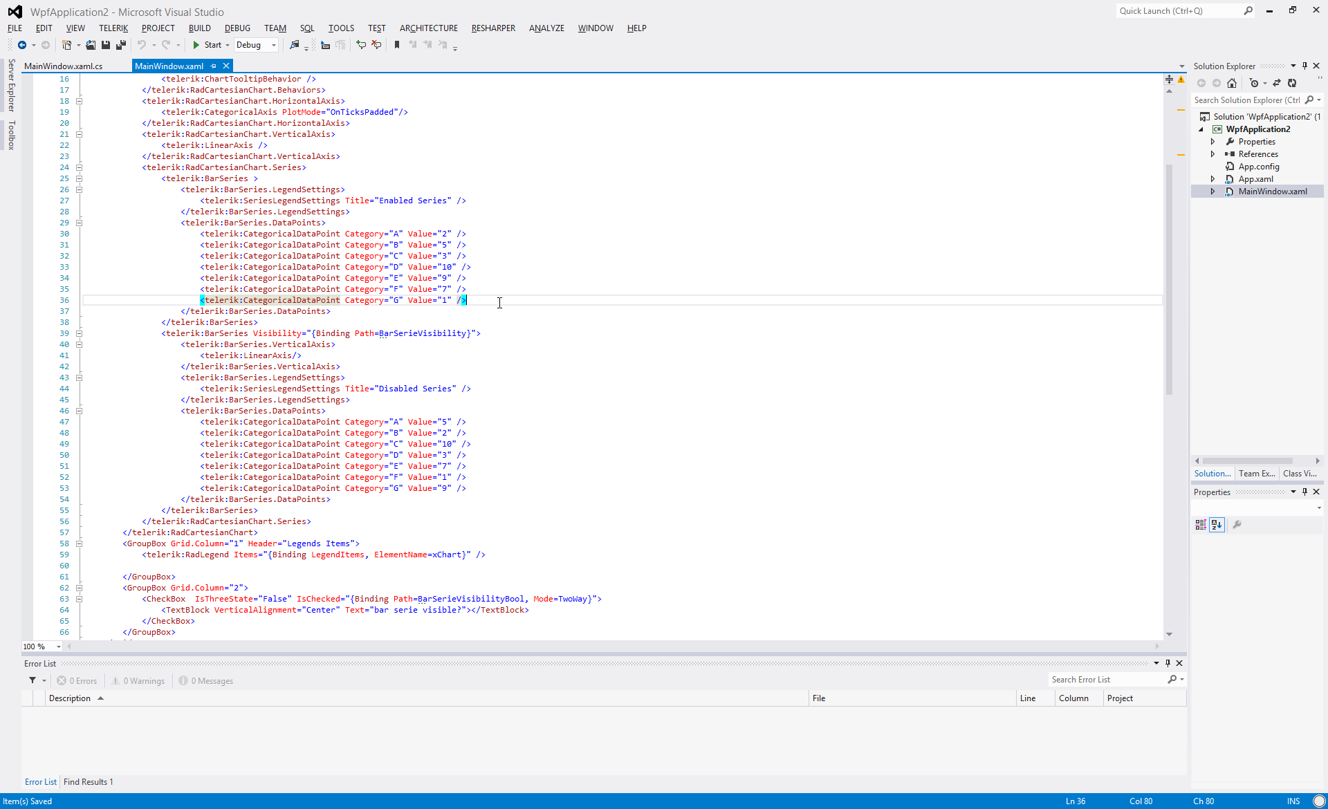
Task: Click the Start debugging button
Action: [x=207, y=45]
